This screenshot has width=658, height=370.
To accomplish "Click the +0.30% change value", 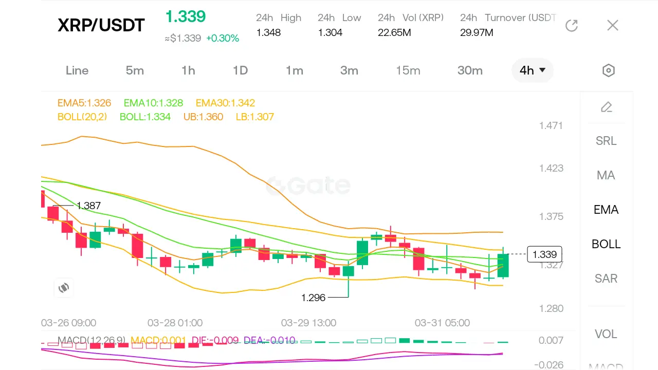I will pyautogui.click(x=223, y=39).
